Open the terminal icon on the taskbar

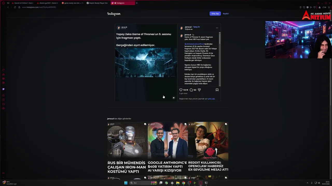coord(206,183)
